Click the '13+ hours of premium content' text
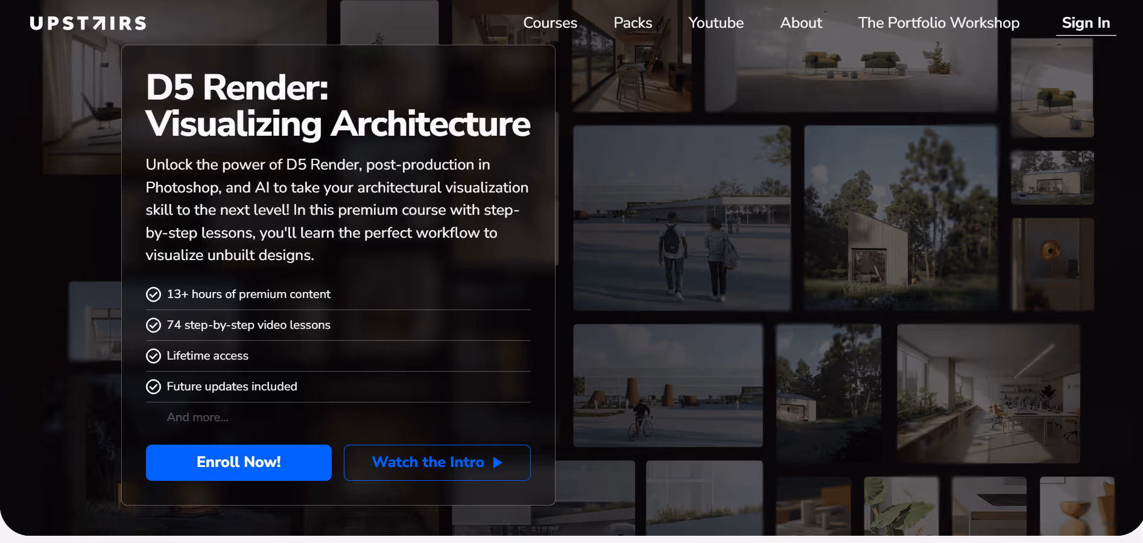 (x=249, y=294)
